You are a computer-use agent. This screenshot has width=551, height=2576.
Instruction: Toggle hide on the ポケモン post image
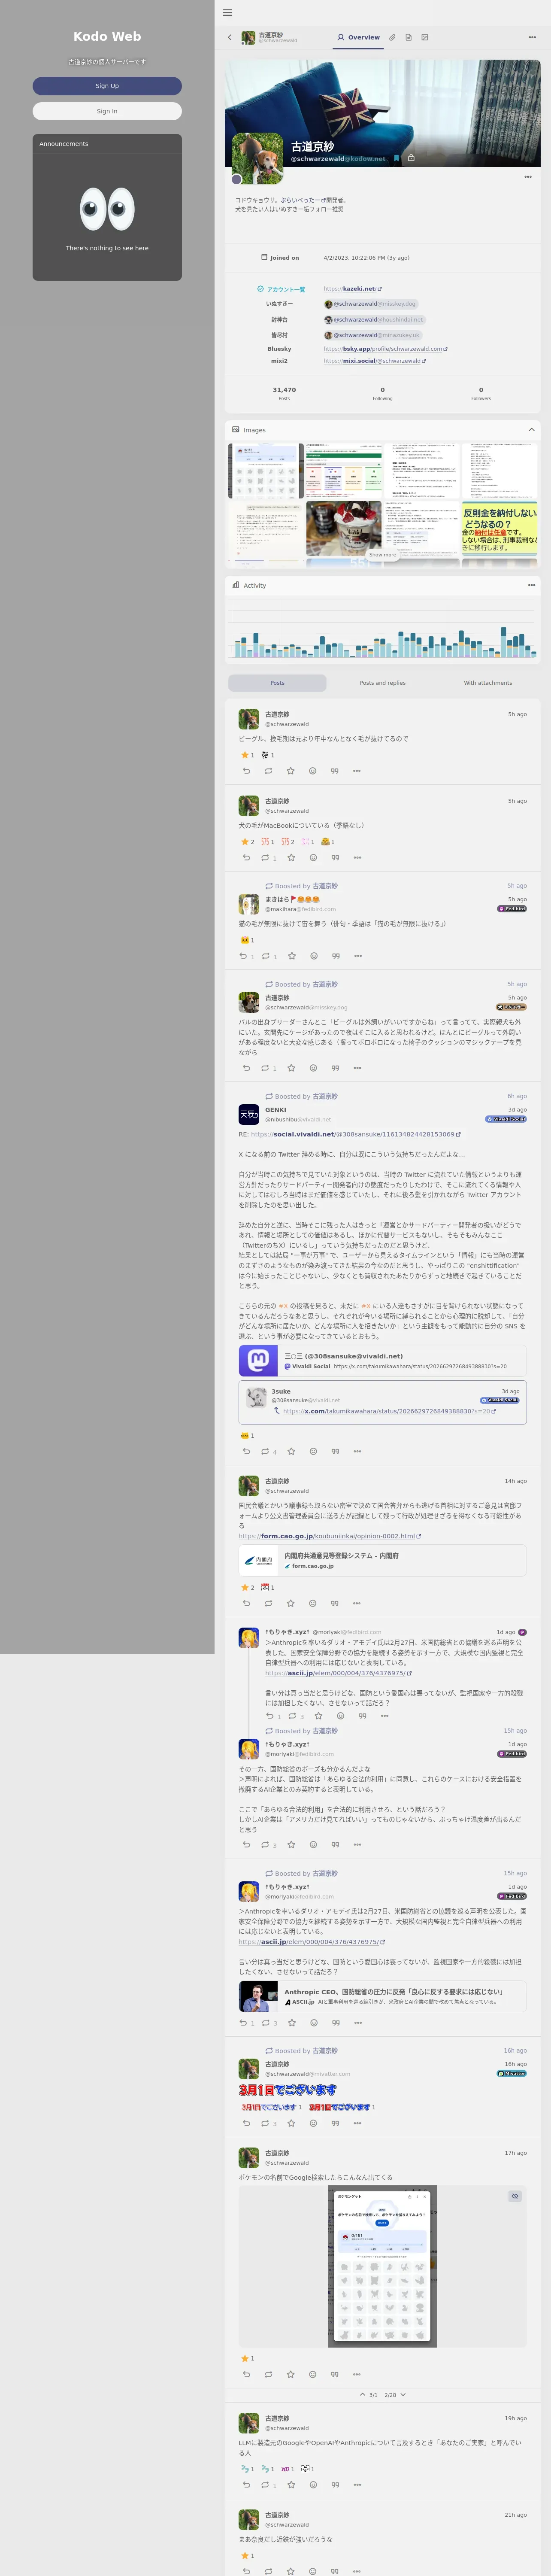point(515,2196)
